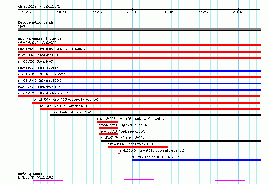Click the nsv831533 (Wong2007) variant label
This screenshot has width=269, height=184.
click(36, 61)
